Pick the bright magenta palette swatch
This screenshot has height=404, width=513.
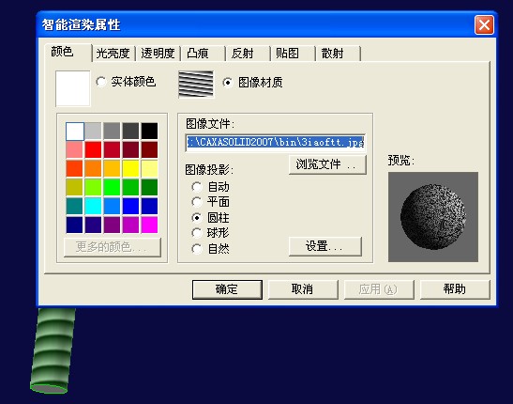point(149,225)
